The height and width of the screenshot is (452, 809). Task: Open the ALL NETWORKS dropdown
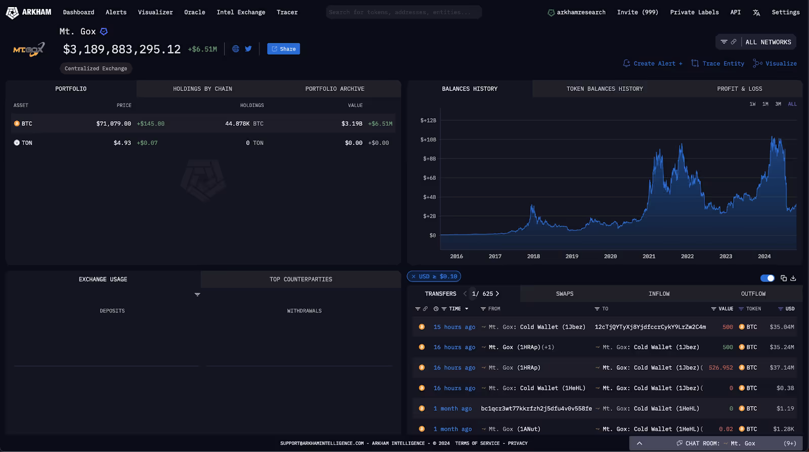point(768,42)
